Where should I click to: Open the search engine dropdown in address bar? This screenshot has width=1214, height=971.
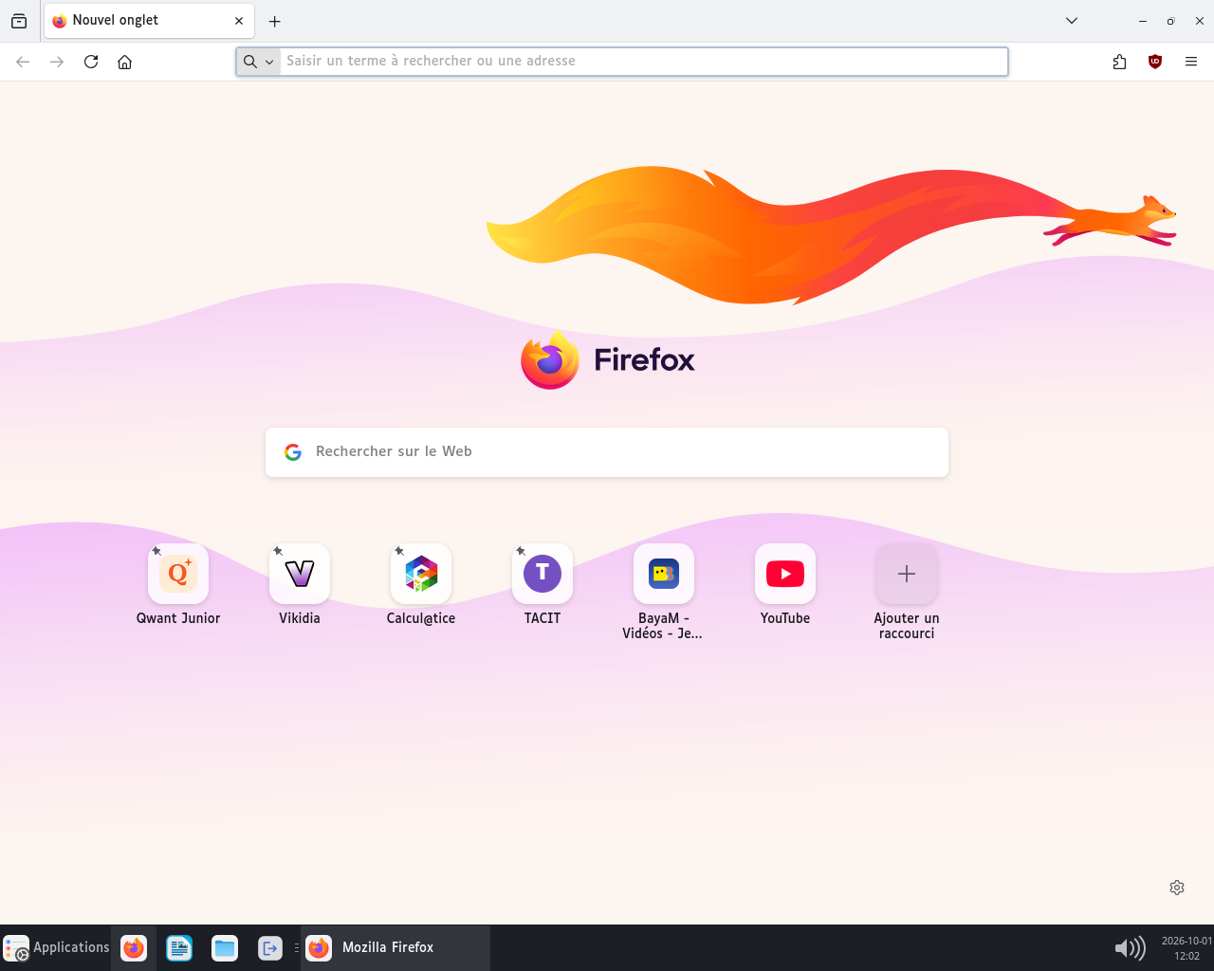pyautogui.click(x=258, y=62)
